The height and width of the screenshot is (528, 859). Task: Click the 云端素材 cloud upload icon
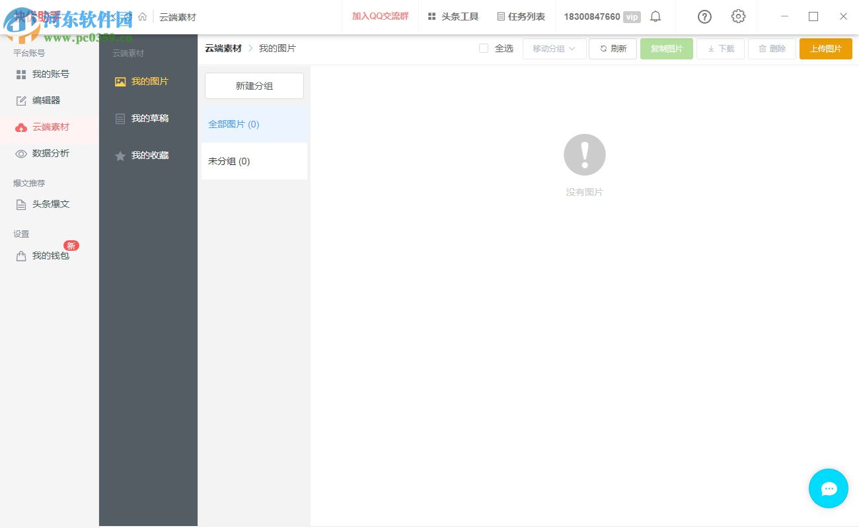point(21,127)
